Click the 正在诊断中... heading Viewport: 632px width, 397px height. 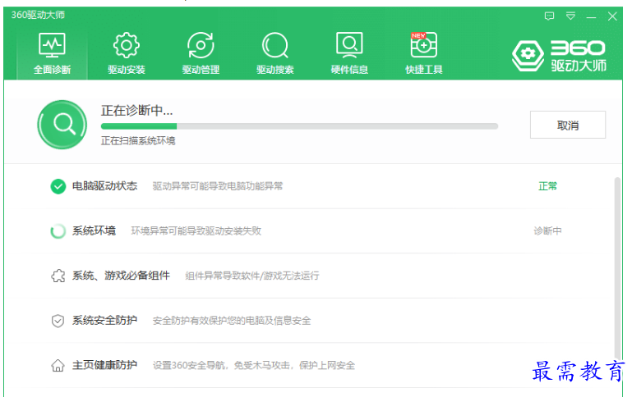click(136, 110)
